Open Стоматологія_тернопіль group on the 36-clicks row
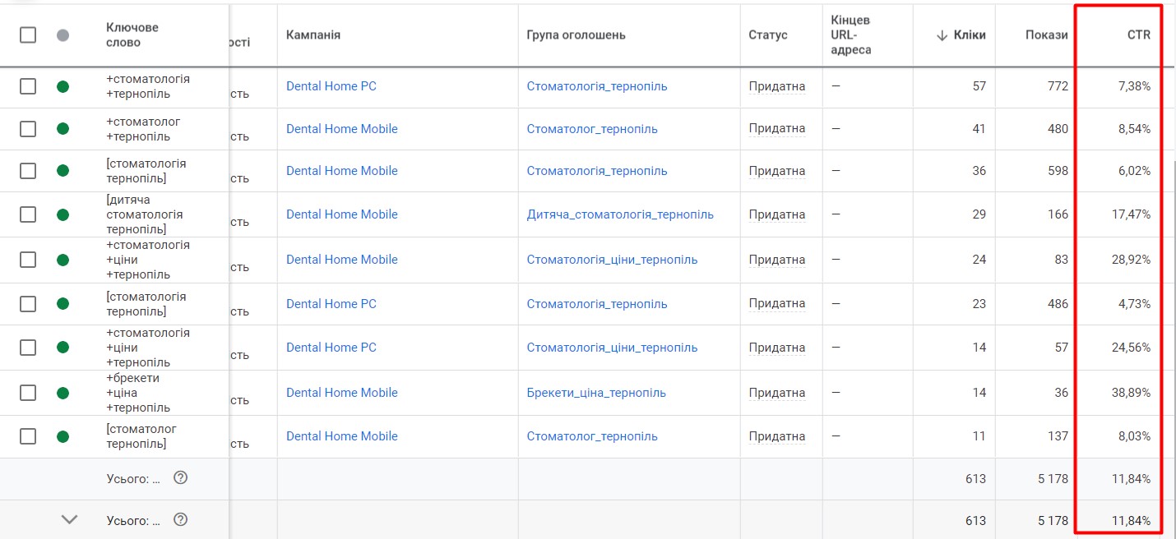Screen dimensions: 1176x539 click(597, 171)
